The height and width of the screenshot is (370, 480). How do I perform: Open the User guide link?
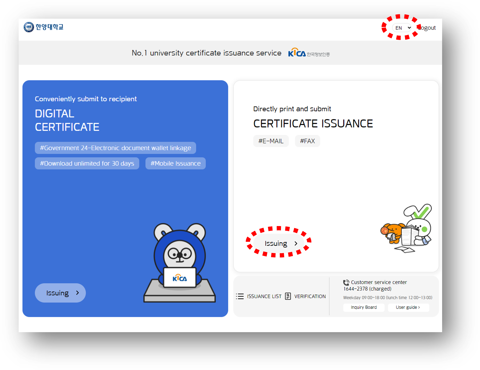click(408, 307)
